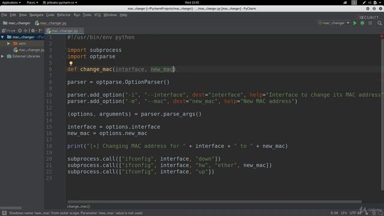Image resolution: width=384 pixels, height=216 pixels.
Task: Open jetbrains-pycharm-ce app menu in top bar
Action: tap(60, 2)
